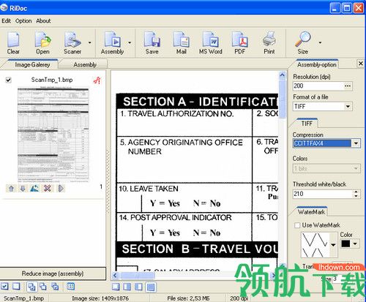Close the Assembly-option panel
Image resolution: width=366 pixels, height=302 pixels.
pyautogui.click(x=361, y=64)
